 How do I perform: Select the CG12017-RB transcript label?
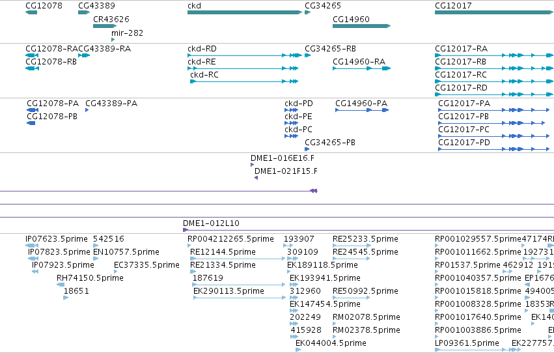pos(460,61)
